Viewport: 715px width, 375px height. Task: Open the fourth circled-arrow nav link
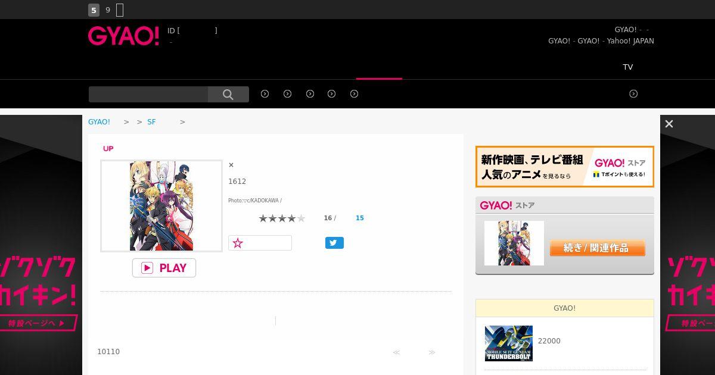[332, 93]
